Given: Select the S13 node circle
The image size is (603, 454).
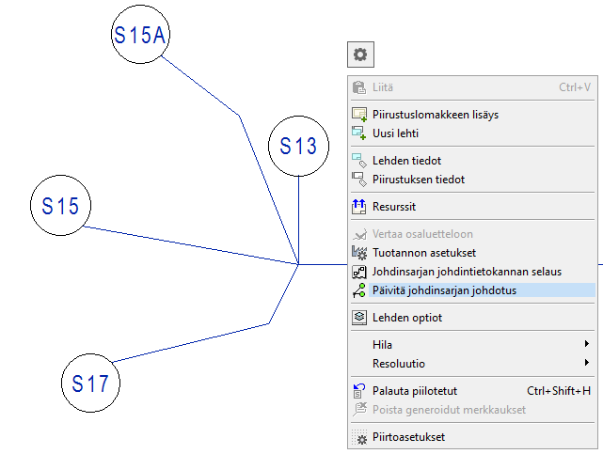Looking at the screenshot, I should 298,147.
